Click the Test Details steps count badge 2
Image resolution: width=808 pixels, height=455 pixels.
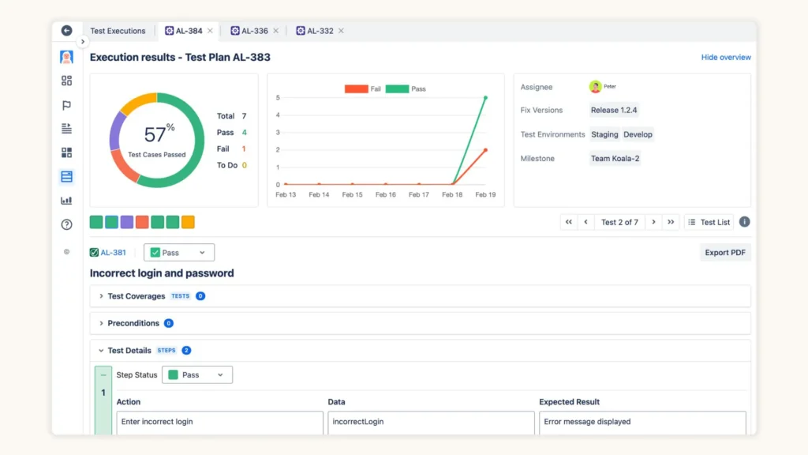(186, 350)
